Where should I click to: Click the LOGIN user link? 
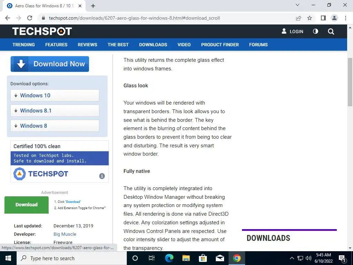pos(292,31)
